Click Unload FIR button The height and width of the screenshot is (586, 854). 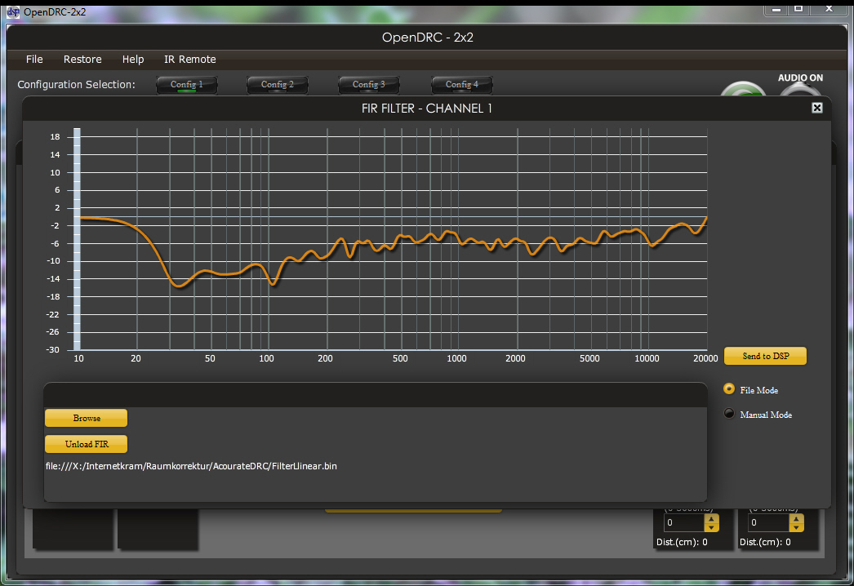(x=86, y=445)
